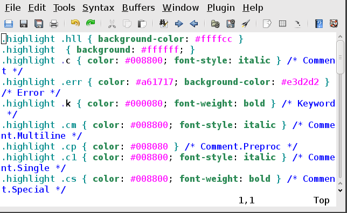The image size is (347, 213).
Task: Build tags with the grid icon
Action: pyautogui.click(x=282, y=24)
